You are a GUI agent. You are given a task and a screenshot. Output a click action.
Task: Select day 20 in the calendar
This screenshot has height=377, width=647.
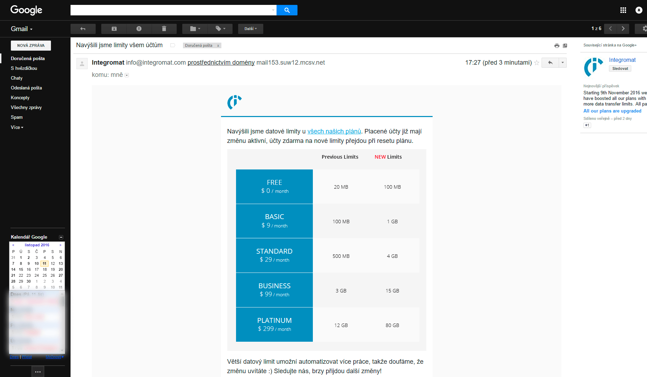[x=61, y=270]
